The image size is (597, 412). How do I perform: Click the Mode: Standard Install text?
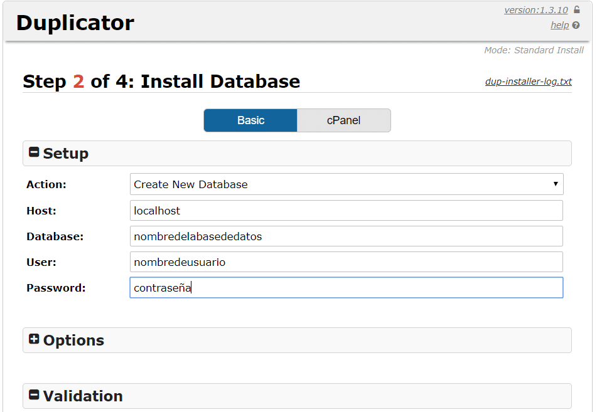tap(534, 50)
